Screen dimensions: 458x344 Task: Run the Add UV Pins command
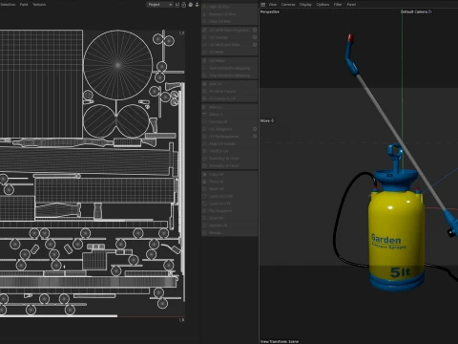tap(229, 7)
